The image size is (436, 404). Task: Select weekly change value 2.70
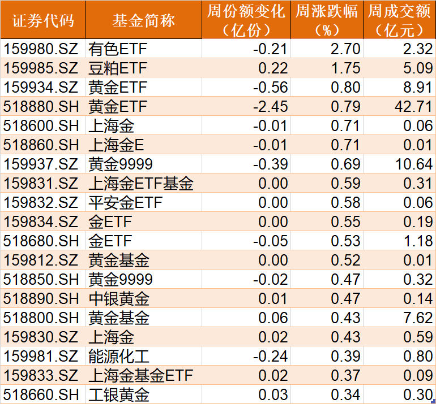point(345,49)
